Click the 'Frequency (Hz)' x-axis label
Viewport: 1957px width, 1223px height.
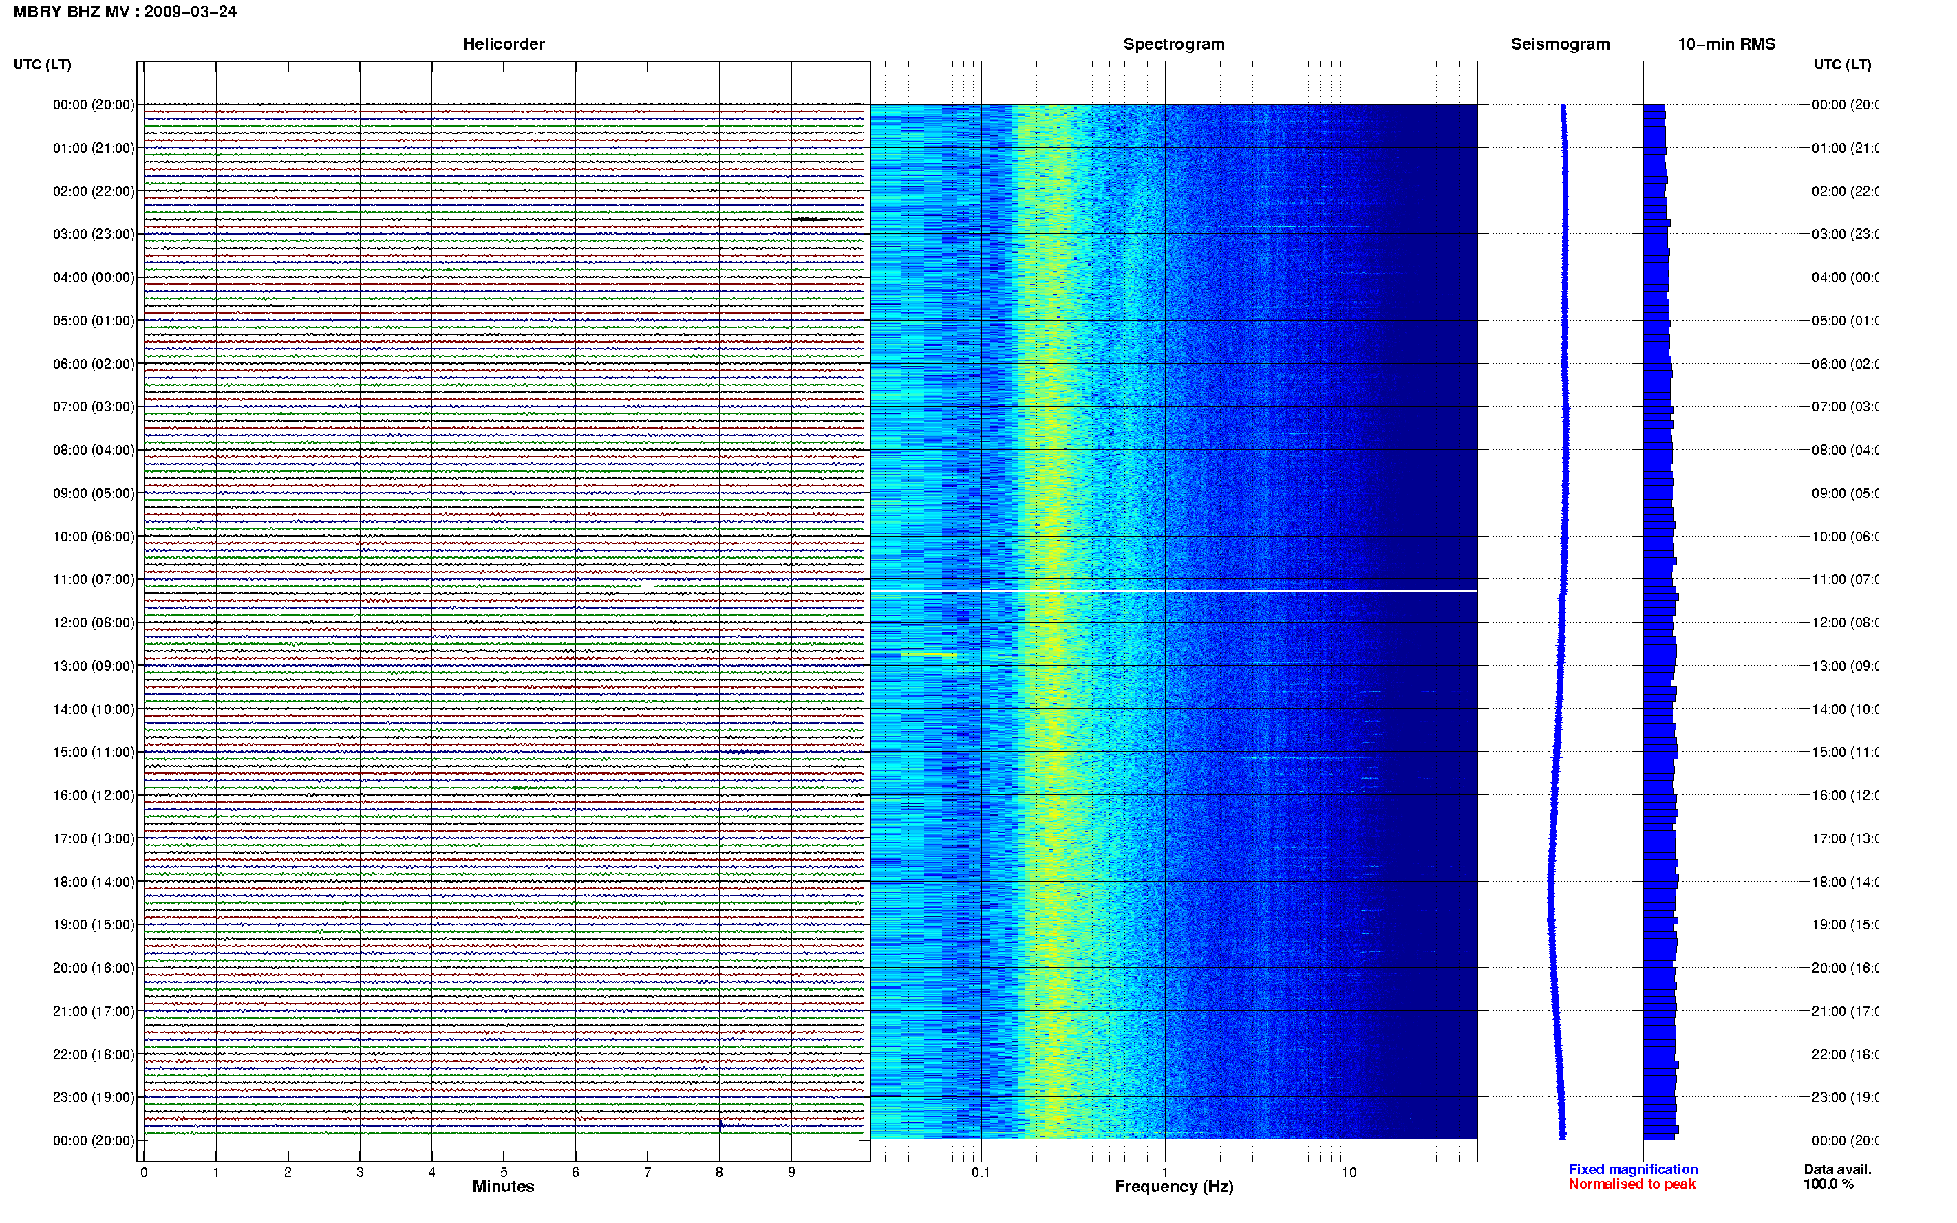coord(1174,1187)
